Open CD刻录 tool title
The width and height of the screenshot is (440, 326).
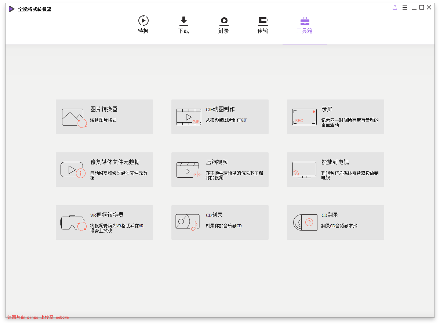point(214,215)
